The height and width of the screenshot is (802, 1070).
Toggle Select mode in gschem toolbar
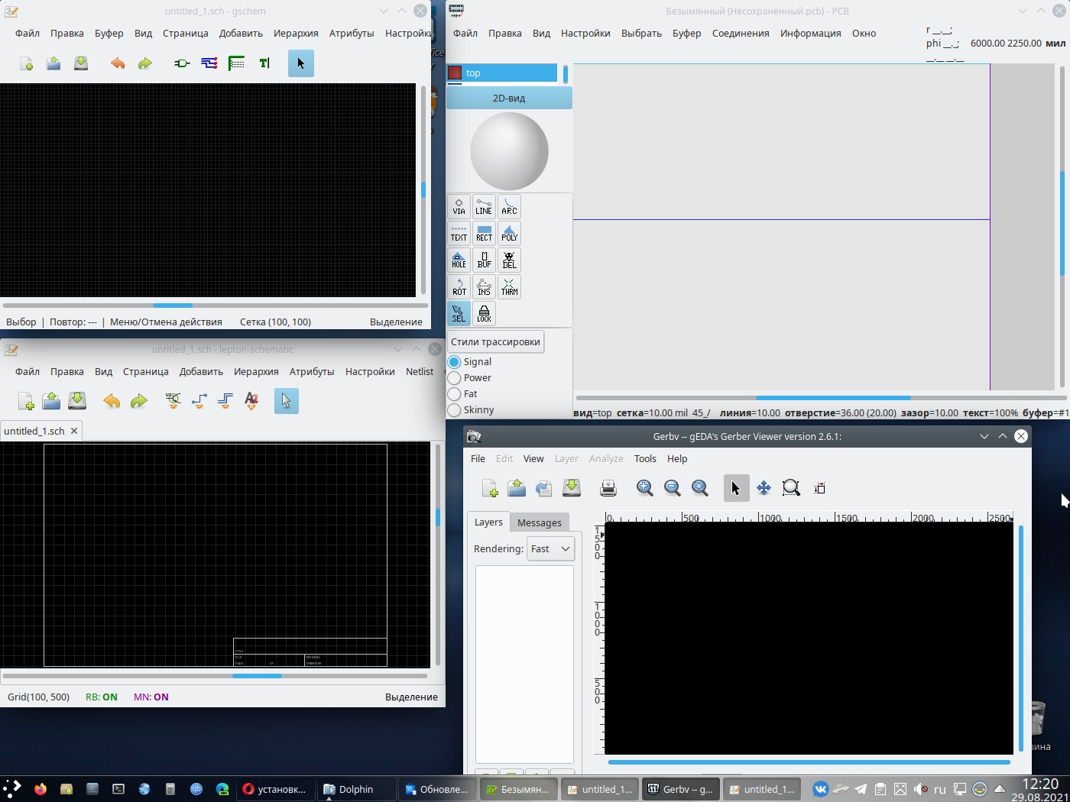(x=301, y=63)
